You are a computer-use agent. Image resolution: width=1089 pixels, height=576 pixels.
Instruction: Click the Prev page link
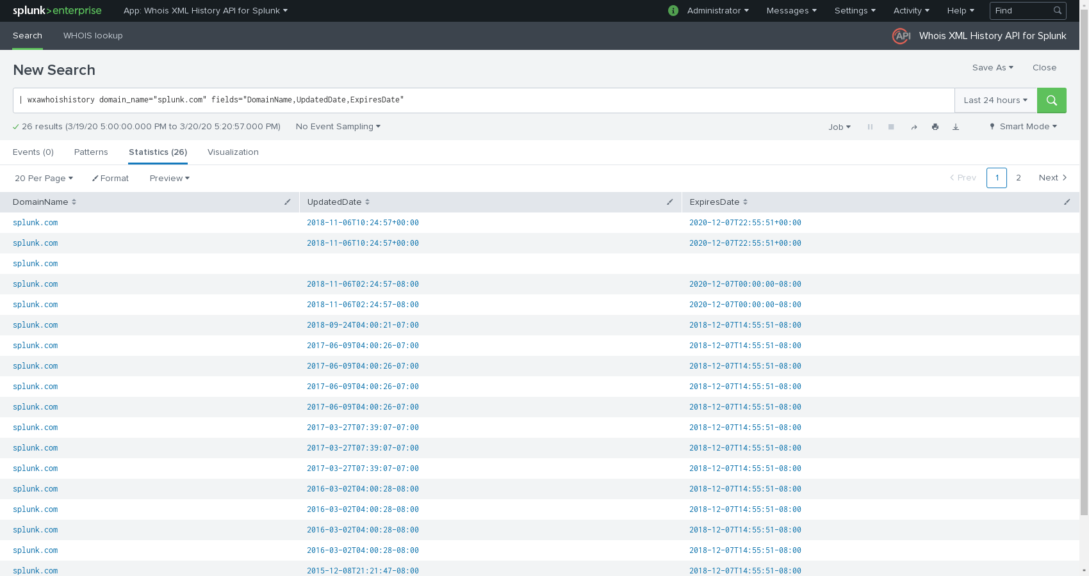click(963, 178)
